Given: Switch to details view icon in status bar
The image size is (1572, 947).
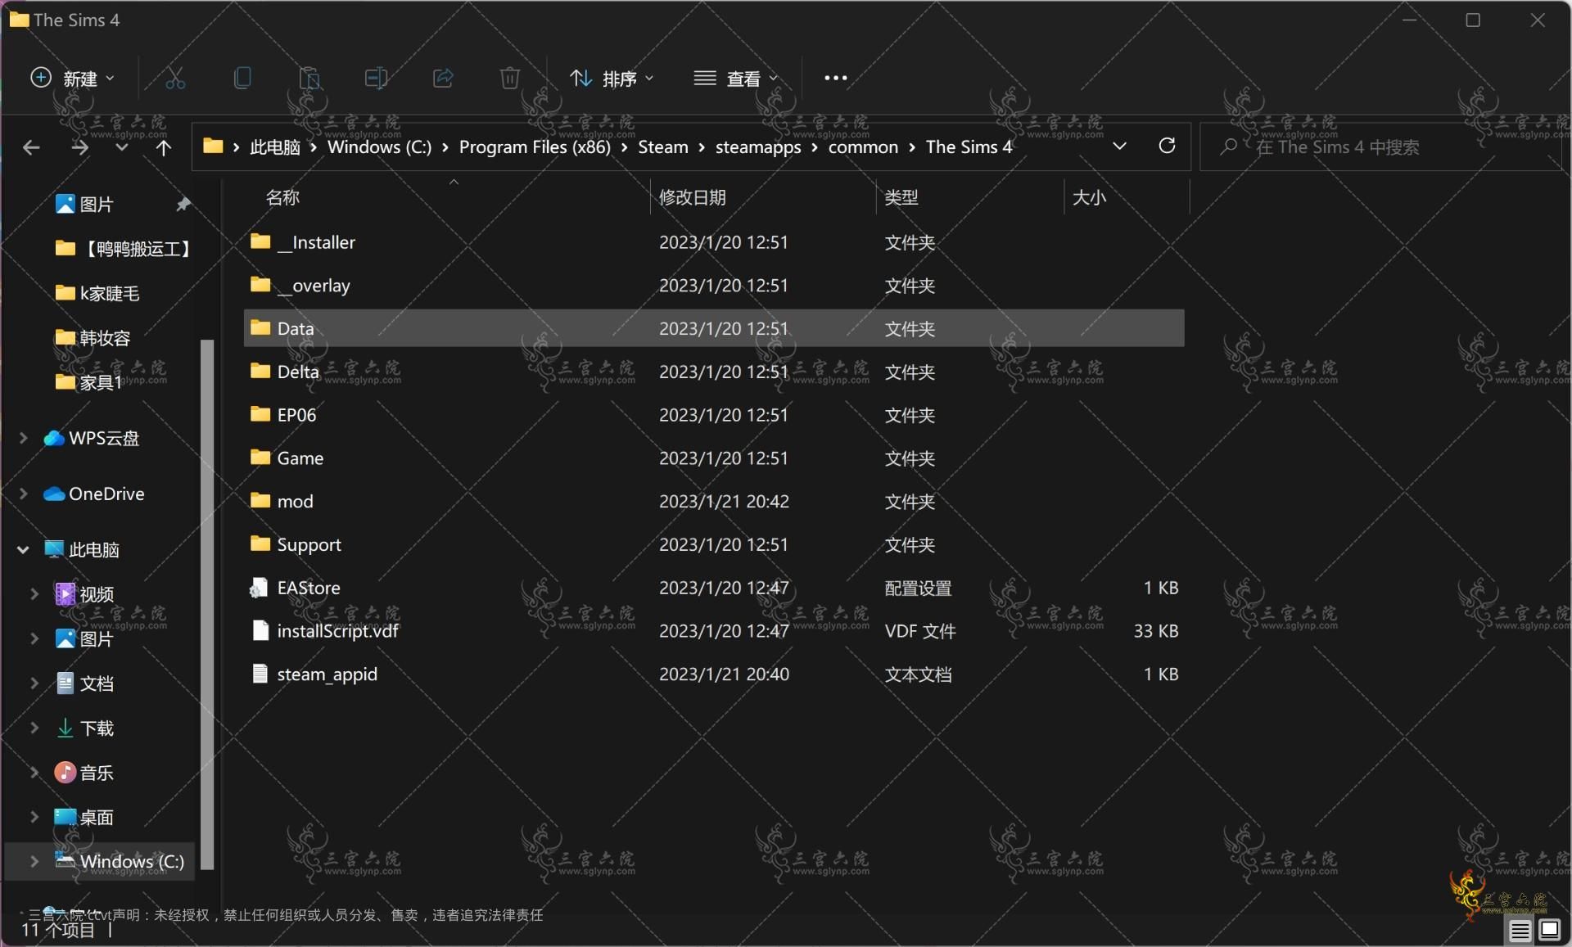Looking at the screenshot, I should pos(1520,930).
